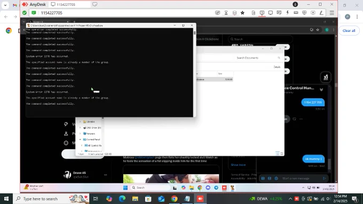363x204 pixels.
Task: Click the shield permissions icon in AnyDesk toolbar
Action: (304, 13)
